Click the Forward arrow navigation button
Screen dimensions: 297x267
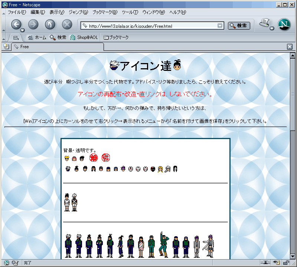[x=33, y=24]
